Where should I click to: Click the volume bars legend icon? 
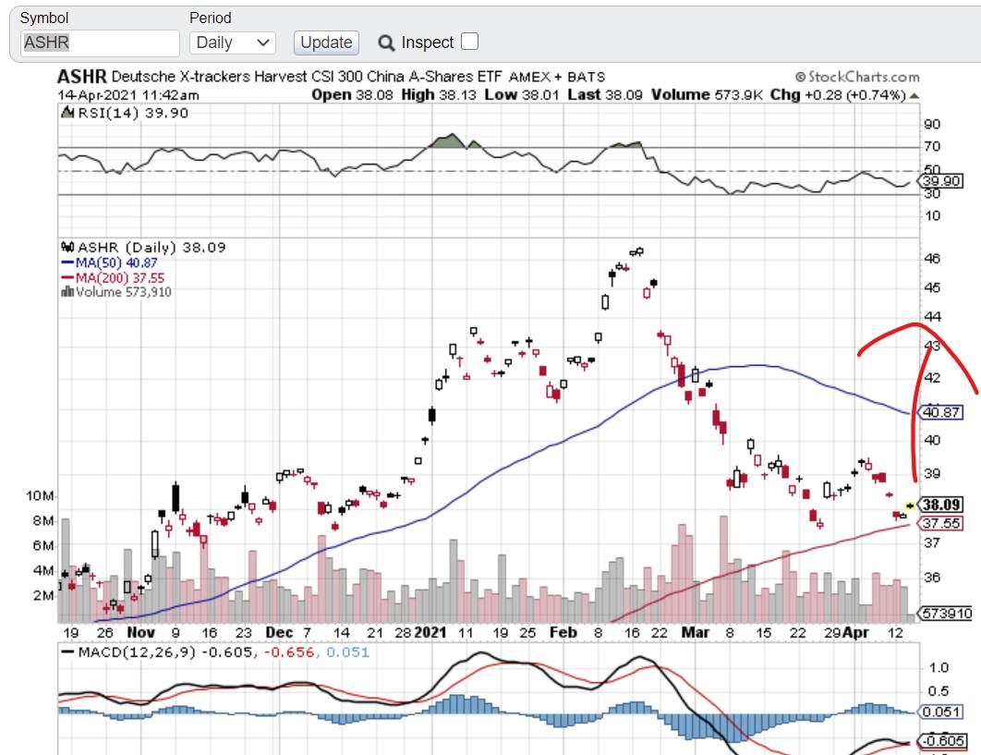coord(67,292)
